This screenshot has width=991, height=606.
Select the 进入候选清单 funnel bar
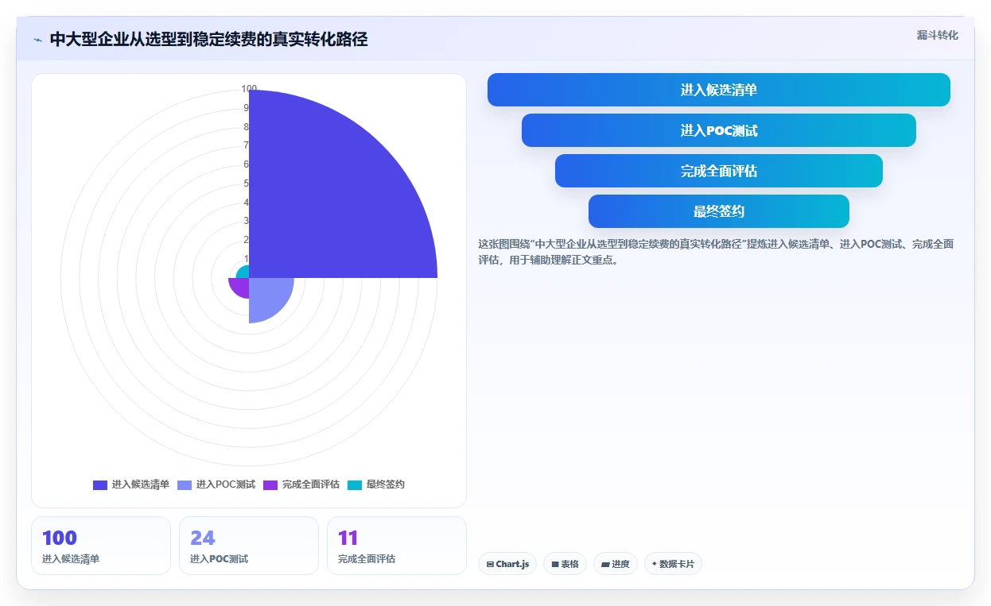click(x=718, y=90)
